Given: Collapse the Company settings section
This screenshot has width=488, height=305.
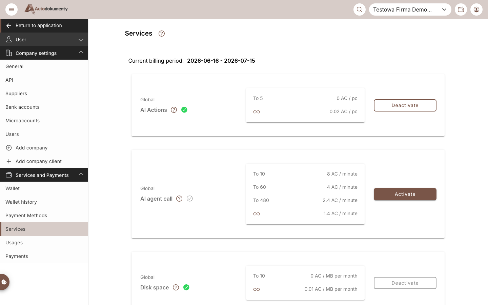Looking at the screenshot, I should click(x=44, y=53).
